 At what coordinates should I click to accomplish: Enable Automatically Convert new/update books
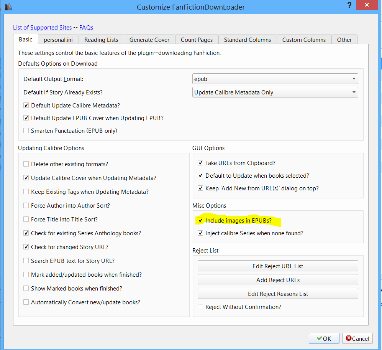point(26,302)
